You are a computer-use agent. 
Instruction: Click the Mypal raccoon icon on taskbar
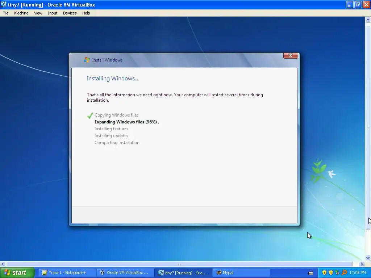pos(219,273)
